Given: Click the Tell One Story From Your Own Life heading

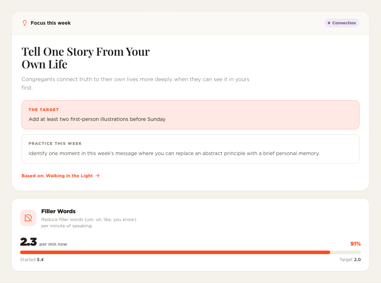Looking at the screenshot, I should (85, 58).
